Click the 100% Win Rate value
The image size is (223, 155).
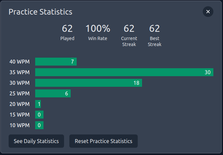tap(98, 29)
